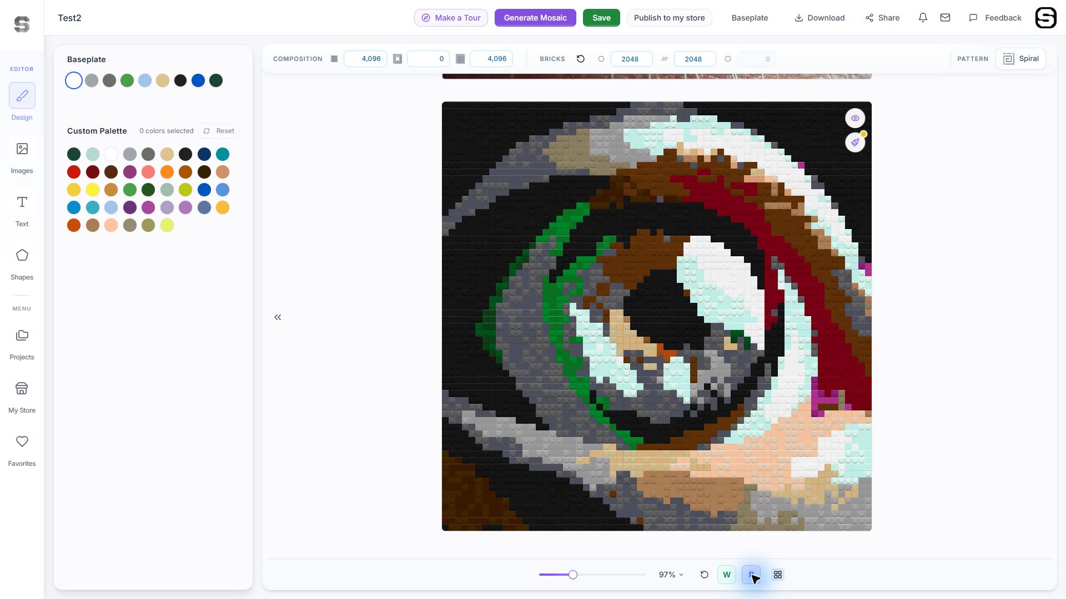Open the user profile avatar

[x=1046, y=18]
